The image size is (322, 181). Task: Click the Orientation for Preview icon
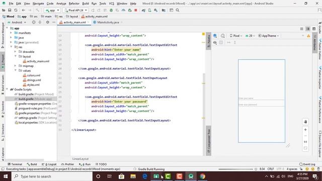[x=223, y=36]
